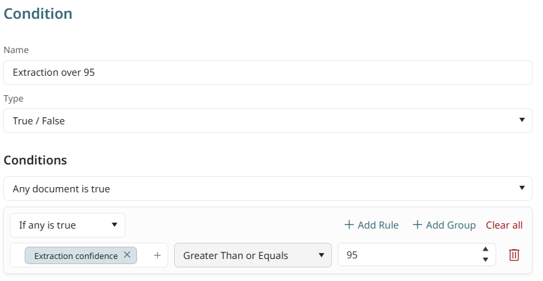Image resolution: width=543 pixels, height=281 pixels.
Task: Select the Extraction confidence chip
Action: point(76,256)
